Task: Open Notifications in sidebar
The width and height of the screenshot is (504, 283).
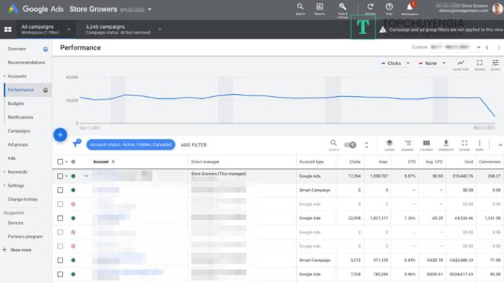Action: (20, 117)
